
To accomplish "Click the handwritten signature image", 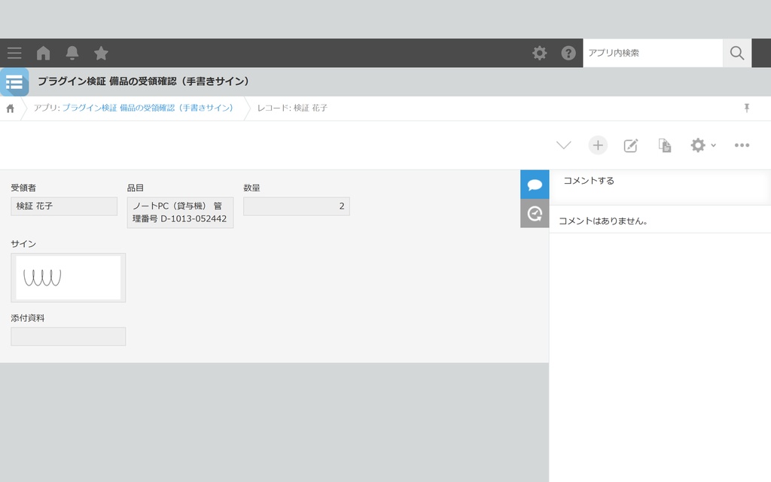I will click(69, 278).
